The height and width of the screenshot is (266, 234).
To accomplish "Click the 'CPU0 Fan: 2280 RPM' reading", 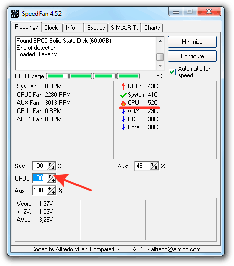I will (x=44, y=95).
